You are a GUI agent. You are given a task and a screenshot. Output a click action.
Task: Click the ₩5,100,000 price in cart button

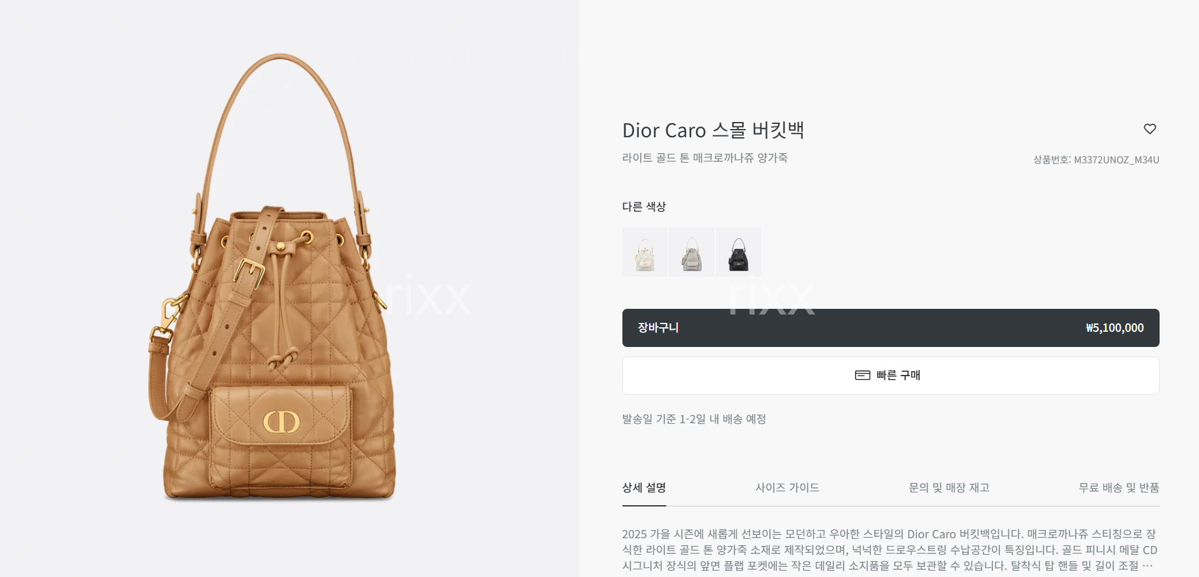tap(1114, 328)
